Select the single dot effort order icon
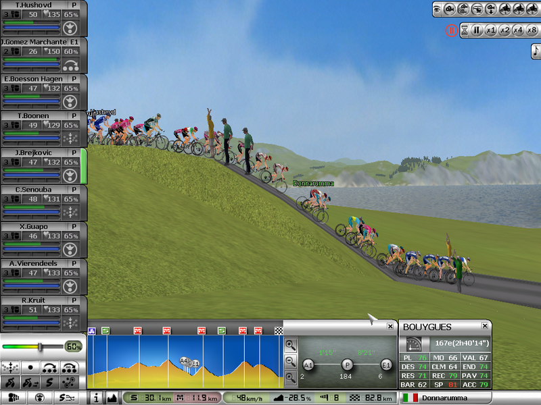This screenshot has height=405, width=541. click(30, 368)
